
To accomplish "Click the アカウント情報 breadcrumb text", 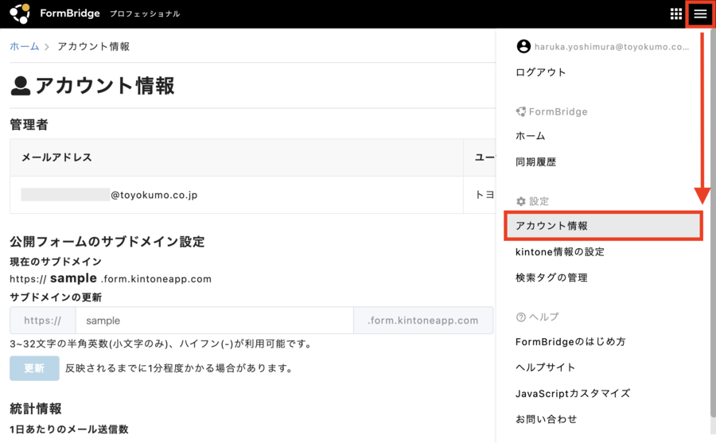I will point(94,46).
